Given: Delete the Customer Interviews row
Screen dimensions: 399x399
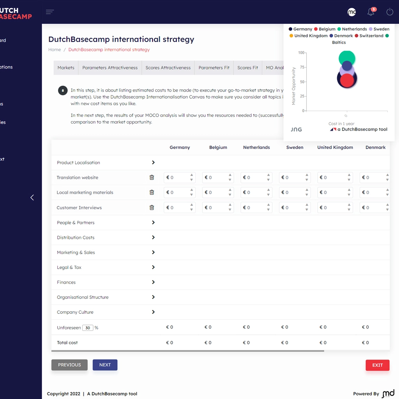Looking at the screenshot, I should pyautogui.click(x=152, y=208).
